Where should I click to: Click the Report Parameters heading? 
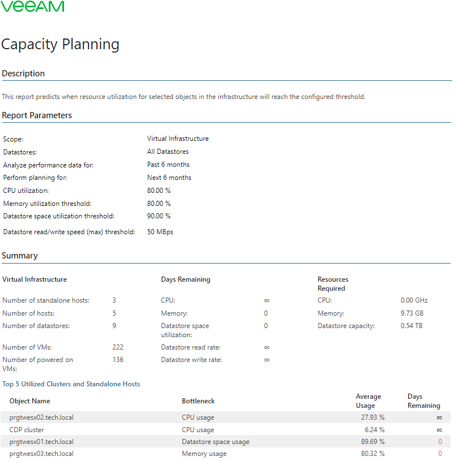point(37,115)
